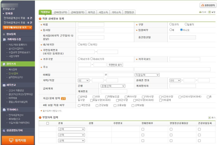Image resolution: width=217 pixels, height=145 pixels.
Task: Open the 신고서 자동생성 link
Action: (x=16, y=90)
